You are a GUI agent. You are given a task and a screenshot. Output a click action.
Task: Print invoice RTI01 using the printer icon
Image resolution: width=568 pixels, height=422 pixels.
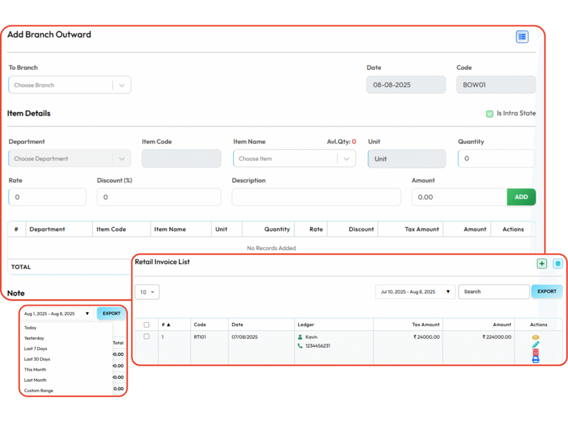pyautogui.click(x=536, y=360)
